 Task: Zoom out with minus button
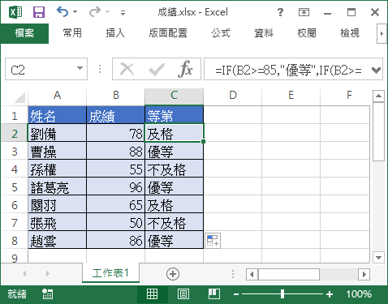(236, 294)
